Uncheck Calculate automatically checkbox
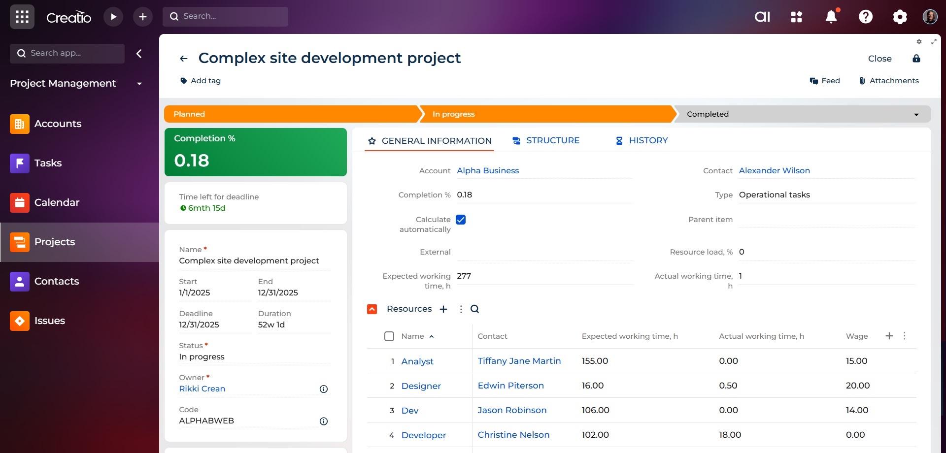The height and width of the screenshot is (453, 946). [461, 220]
